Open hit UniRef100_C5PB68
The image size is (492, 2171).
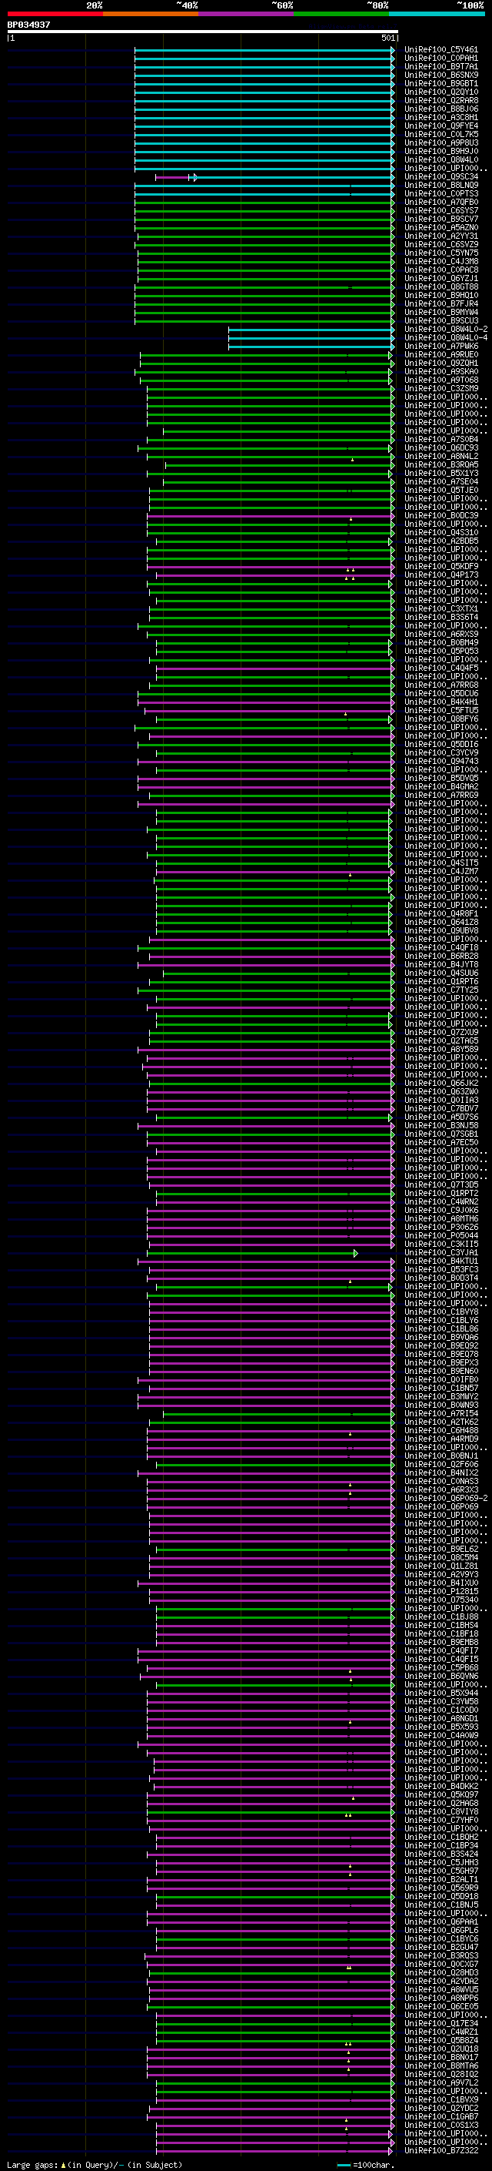pos(441,1668)
